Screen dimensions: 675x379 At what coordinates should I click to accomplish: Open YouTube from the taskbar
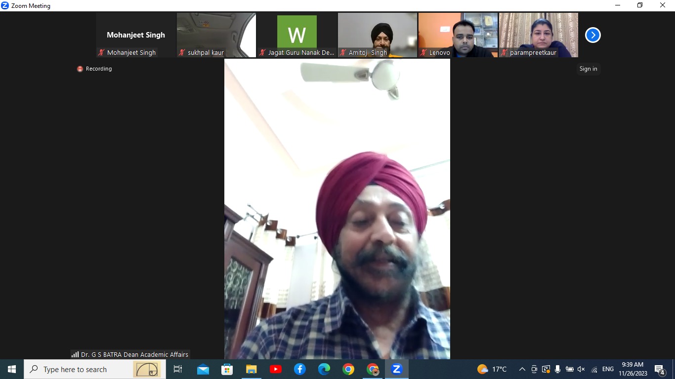point(275,369)
